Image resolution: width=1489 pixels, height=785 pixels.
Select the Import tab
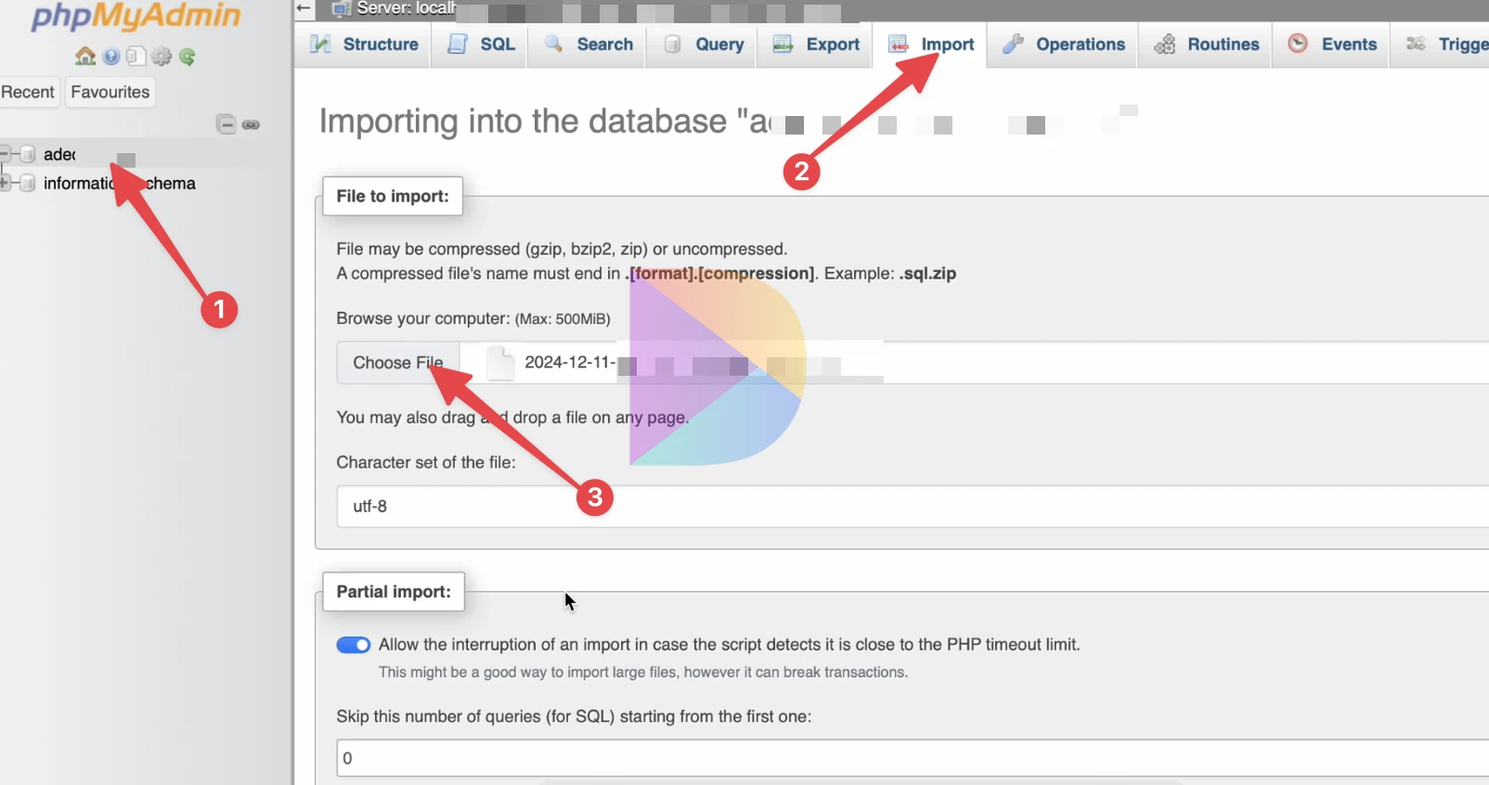[x=930, y=45]
